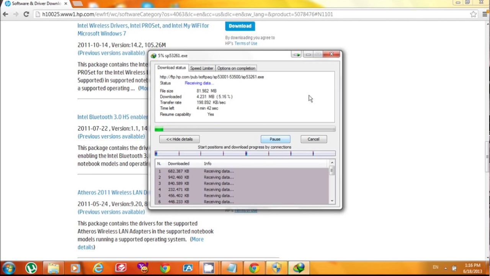Image resolution: width=490 pixels, height=276 pixels.
Task: Open Previous versions available under Atheros driver
Action: (111, 212)
